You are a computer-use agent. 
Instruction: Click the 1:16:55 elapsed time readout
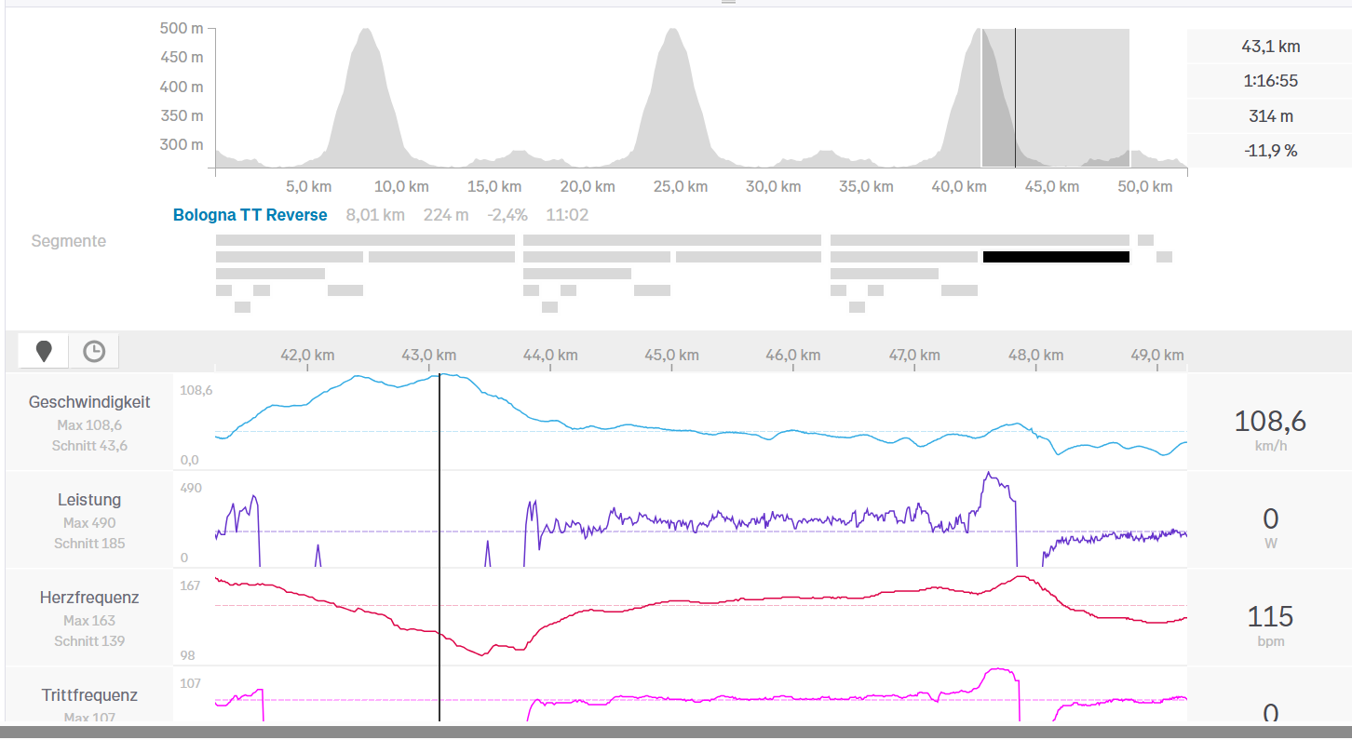point(1270,81)
